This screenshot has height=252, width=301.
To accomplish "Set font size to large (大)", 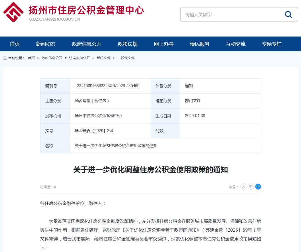I will 243,187.
